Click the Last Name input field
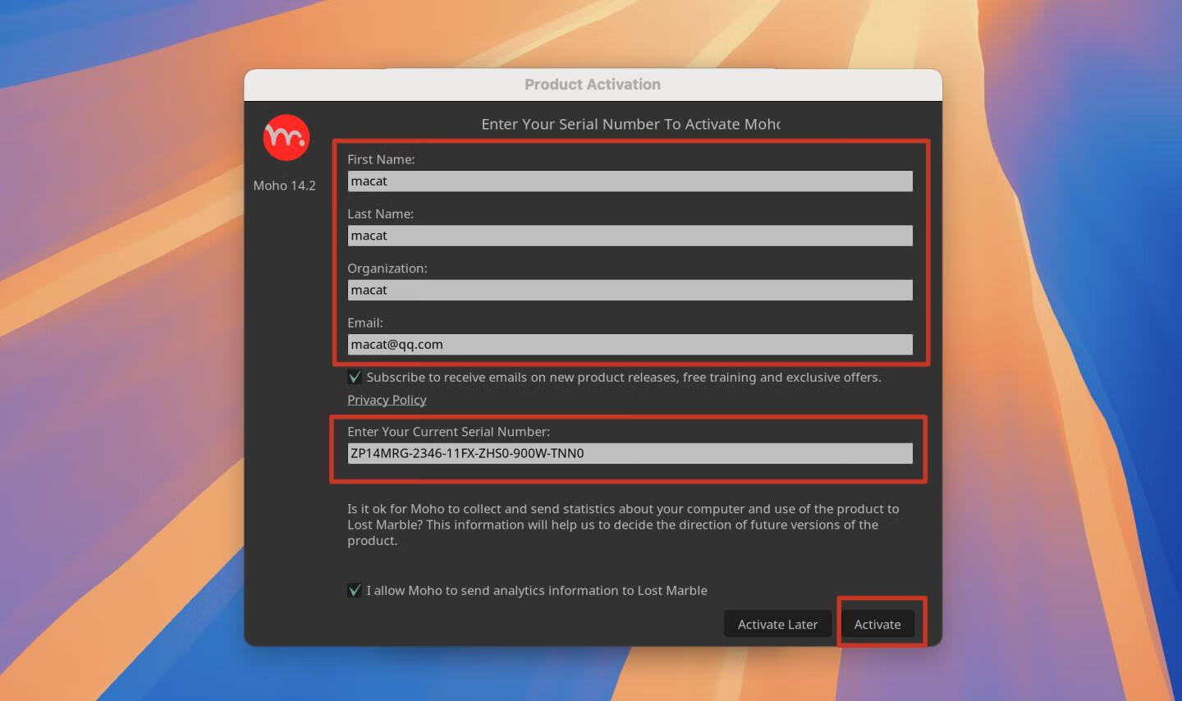 [x=630, y=236]
